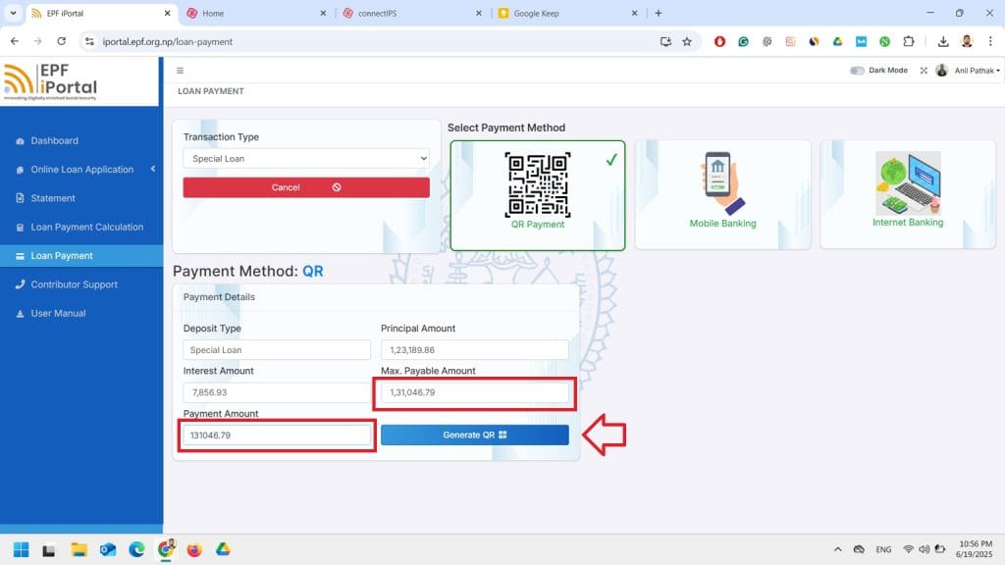Focus the Payment Amount input field

pyautogui.click(x=277, y=435)
